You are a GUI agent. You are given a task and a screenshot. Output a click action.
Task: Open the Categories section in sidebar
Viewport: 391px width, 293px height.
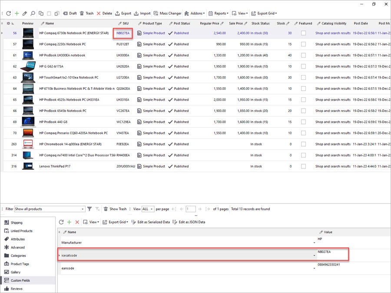(18, 256)
